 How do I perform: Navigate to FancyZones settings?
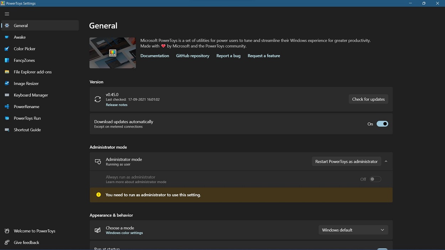(40, 60)
